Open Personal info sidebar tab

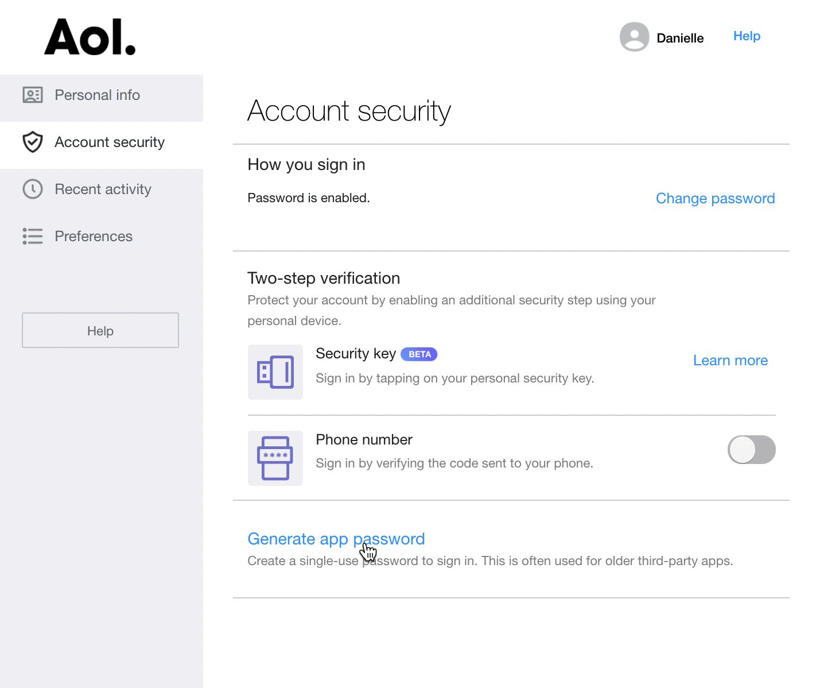coord(97,95)
